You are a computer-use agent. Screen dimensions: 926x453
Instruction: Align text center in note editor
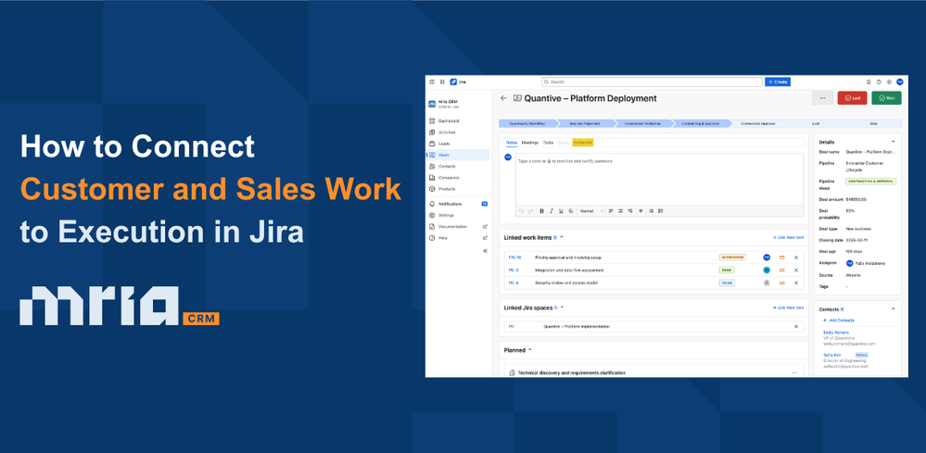click(620, 210)
